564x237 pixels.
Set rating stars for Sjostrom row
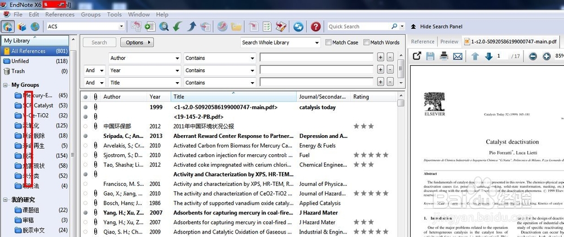tap(371, 155)
